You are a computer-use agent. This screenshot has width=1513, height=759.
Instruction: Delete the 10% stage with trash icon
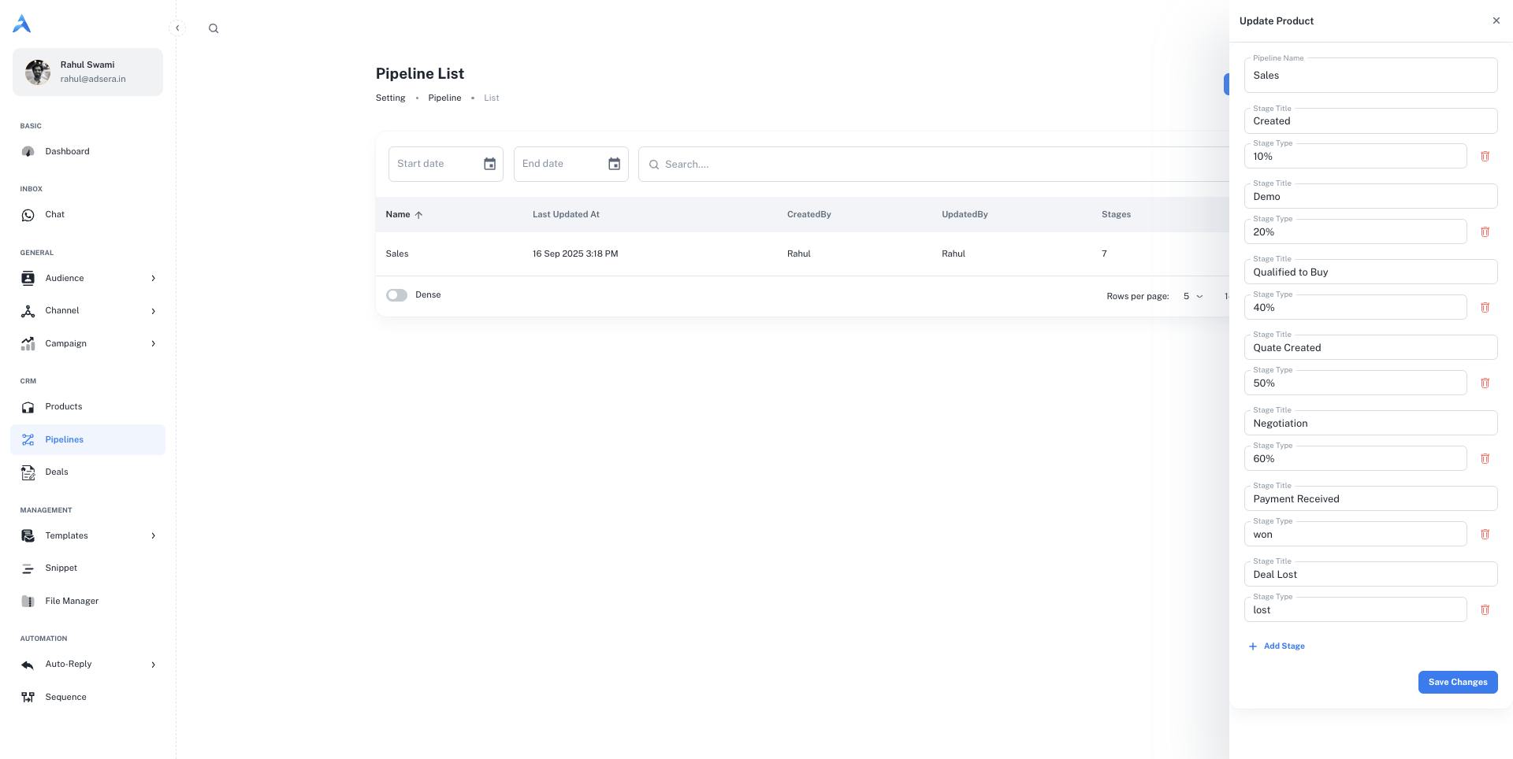(x=1485, y=157)
